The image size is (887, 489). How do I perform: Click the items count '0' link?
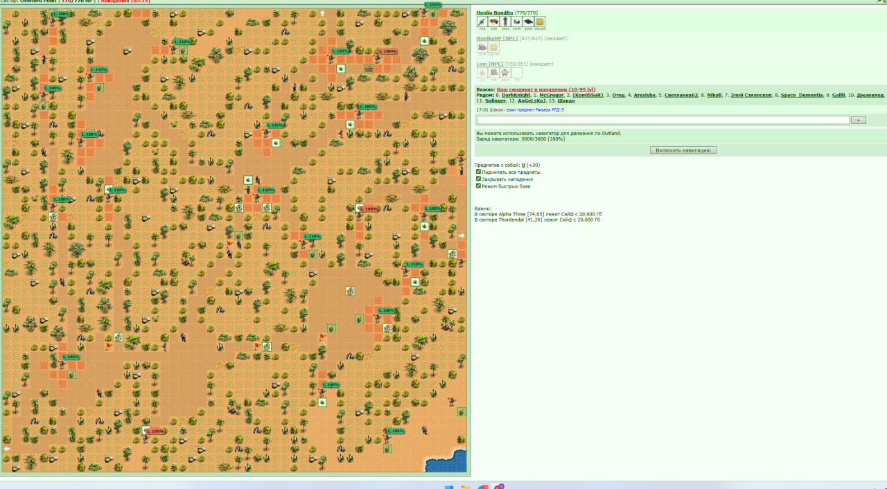[x=523, y=166]
